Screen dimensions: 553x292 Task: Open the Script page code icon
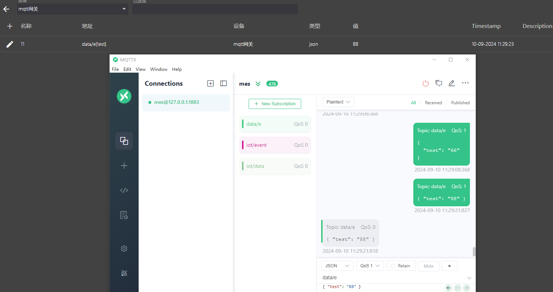click(124, 190)
